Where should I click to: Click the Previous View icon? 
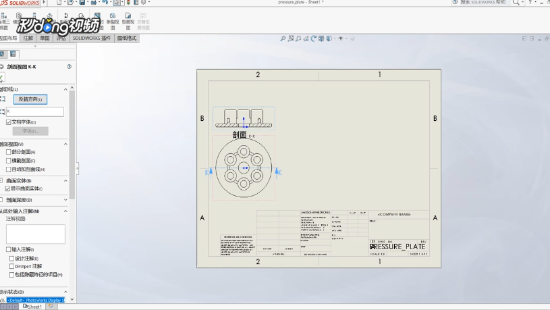(x=306, y=38)
